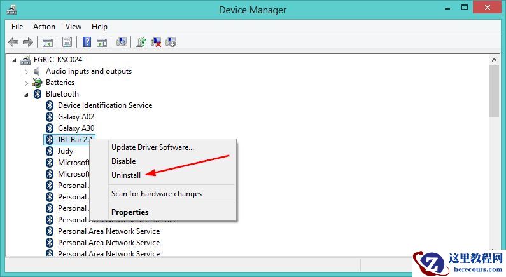Open the View menu
Image resolution: width=506 pixels, height=277 pixels.
[73, 27]
